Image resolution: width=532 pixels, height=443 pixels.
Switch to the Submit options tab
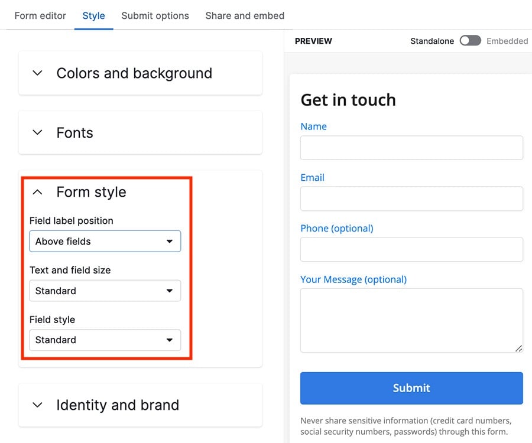tap(155, 16)
